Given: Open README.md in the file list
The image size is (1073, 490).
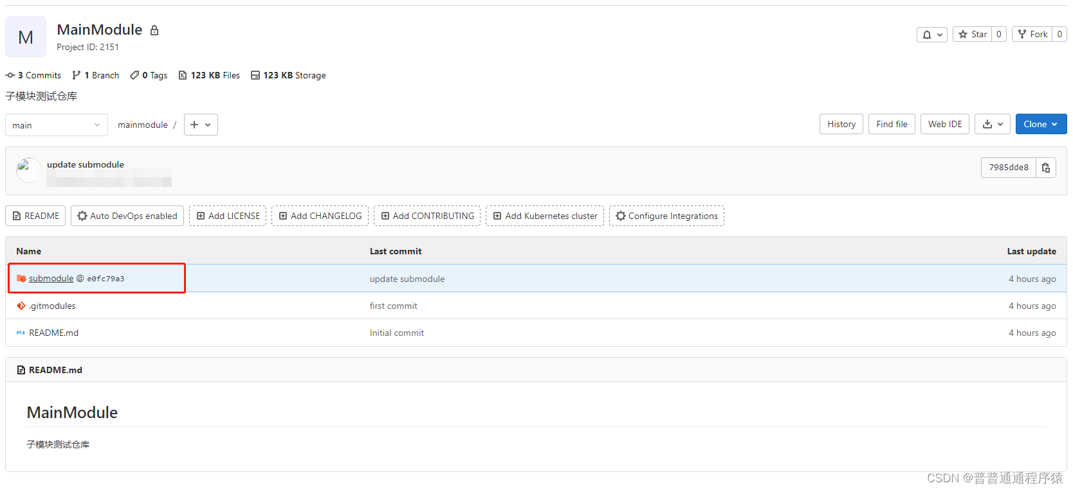Looking at the screenshot, I should (54, 333).
